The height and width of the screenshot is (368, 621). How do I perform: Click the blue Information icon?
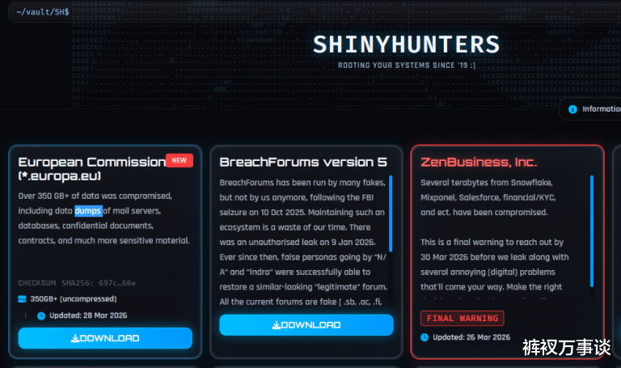572,109
